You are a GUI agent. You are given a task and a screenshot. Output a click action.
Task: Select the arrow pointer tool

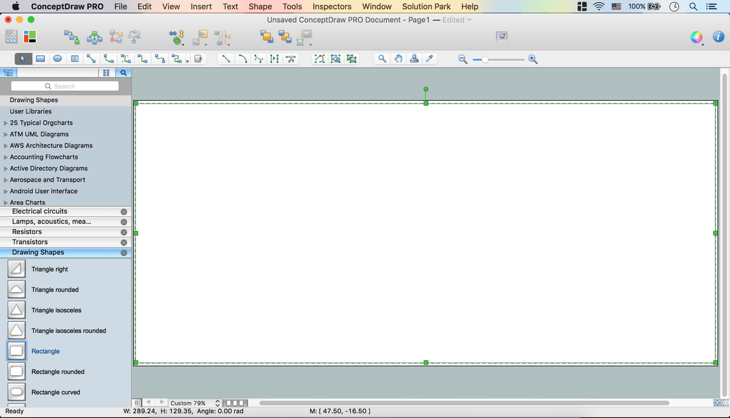(23, 58)
